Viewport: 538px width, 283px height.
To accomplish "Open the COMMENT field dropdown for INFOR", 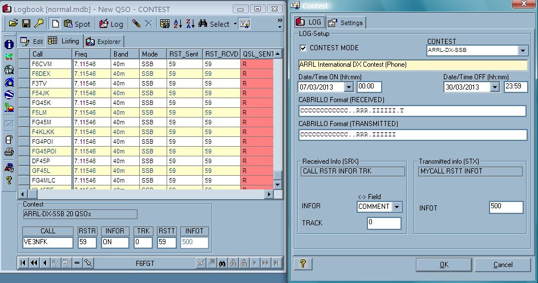I will tap(397, 207).
